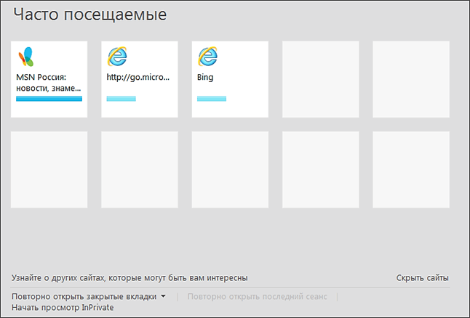
Task: Select the last empty tile in bottom row
Action: coord(411,169)
